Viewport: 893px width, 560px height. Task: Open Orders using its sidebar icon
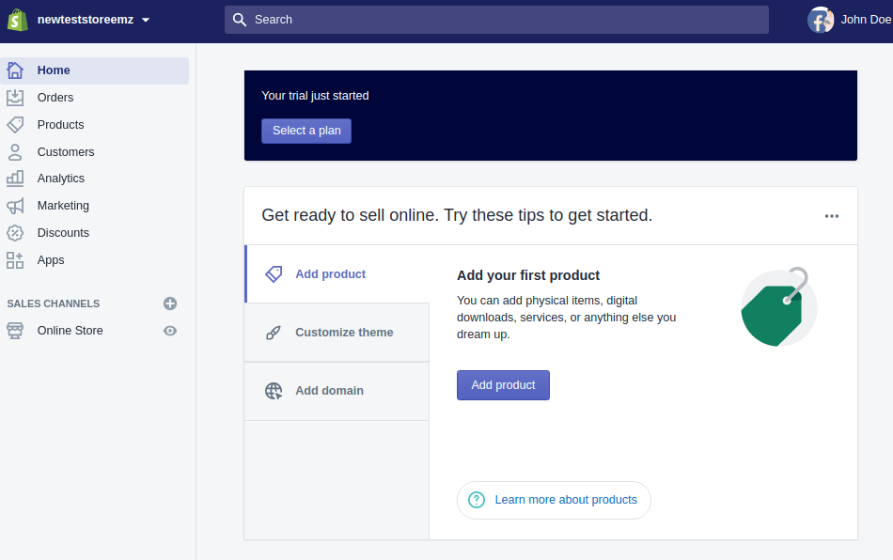click(15, 97)
